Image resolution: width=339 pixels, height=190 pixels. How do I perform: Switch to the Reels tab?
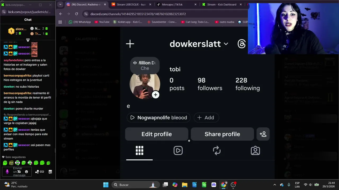click(178, 151)
